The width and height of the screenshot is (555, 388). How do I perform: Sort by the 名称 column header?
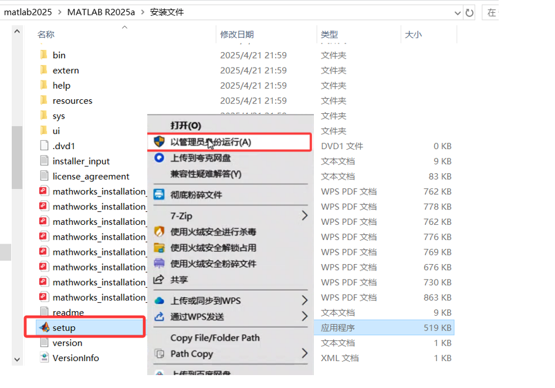pos(46,35)
